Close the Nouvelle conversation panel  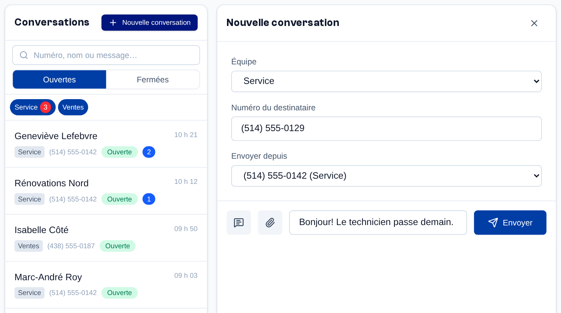click(x=534, y=23)
